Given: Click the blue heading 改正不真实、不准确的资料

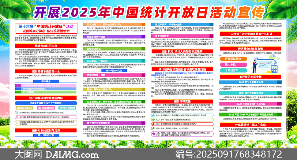Looking at the screenshot, I should point(182,24).
